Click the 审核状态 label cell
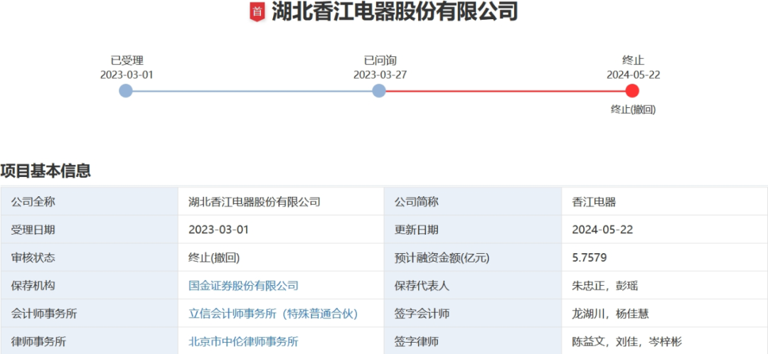Screen dimensions: 768x354 (90, 257)
